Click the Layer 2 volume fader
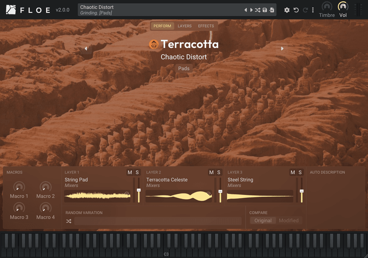Image resolution: width=368 pixels, height=258 pixels. (x=220, y=192)
